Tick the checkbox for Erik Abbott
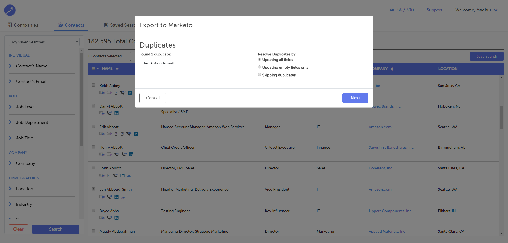This screenshot has height=243, width=508. tap(93, 126)
